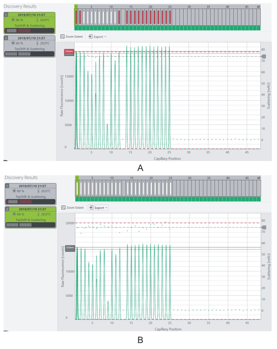Select highlighted capillary 1 in panel B's strip
The image size is (277, 349).
77,188
